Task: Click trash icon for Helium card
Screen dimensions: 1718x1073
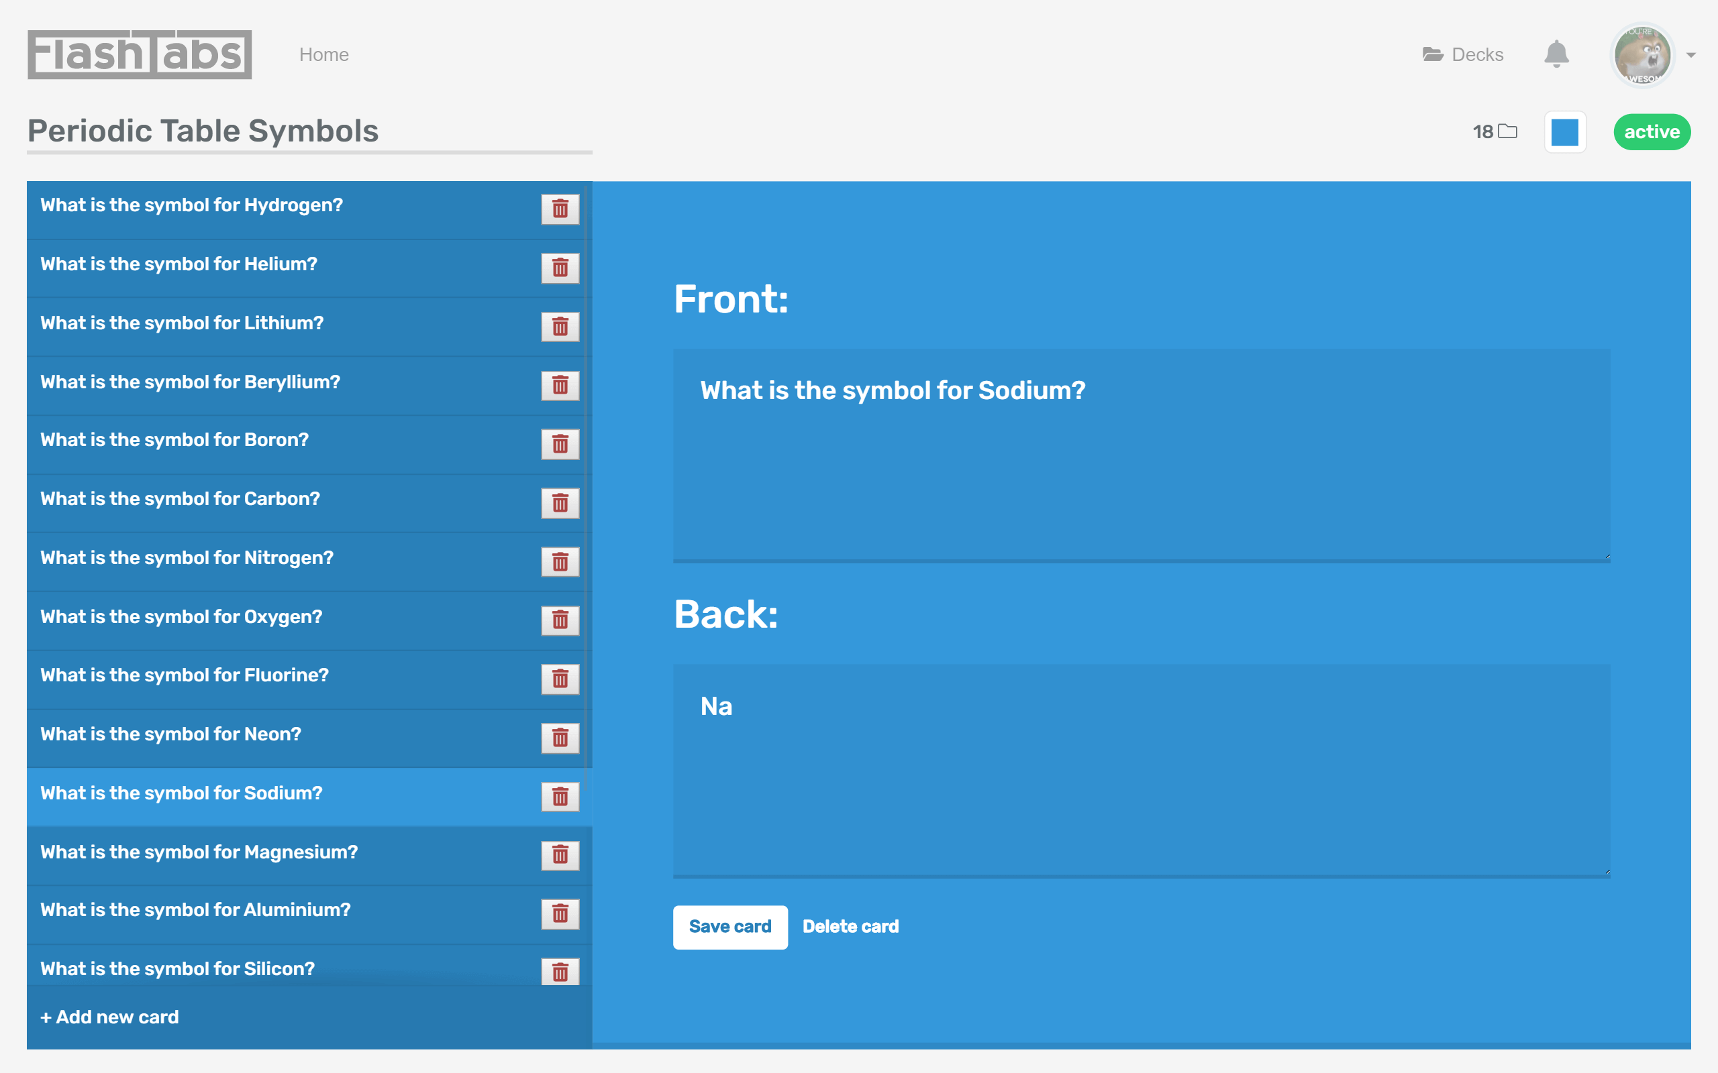Action: [560, 268]
